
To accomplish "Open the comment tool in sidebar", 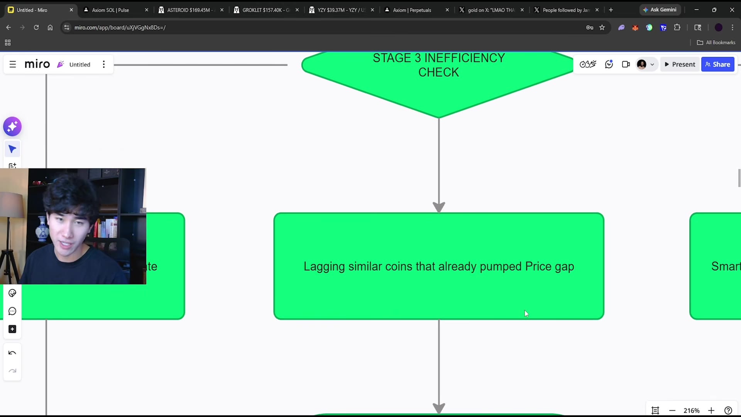I will point(12,311).
